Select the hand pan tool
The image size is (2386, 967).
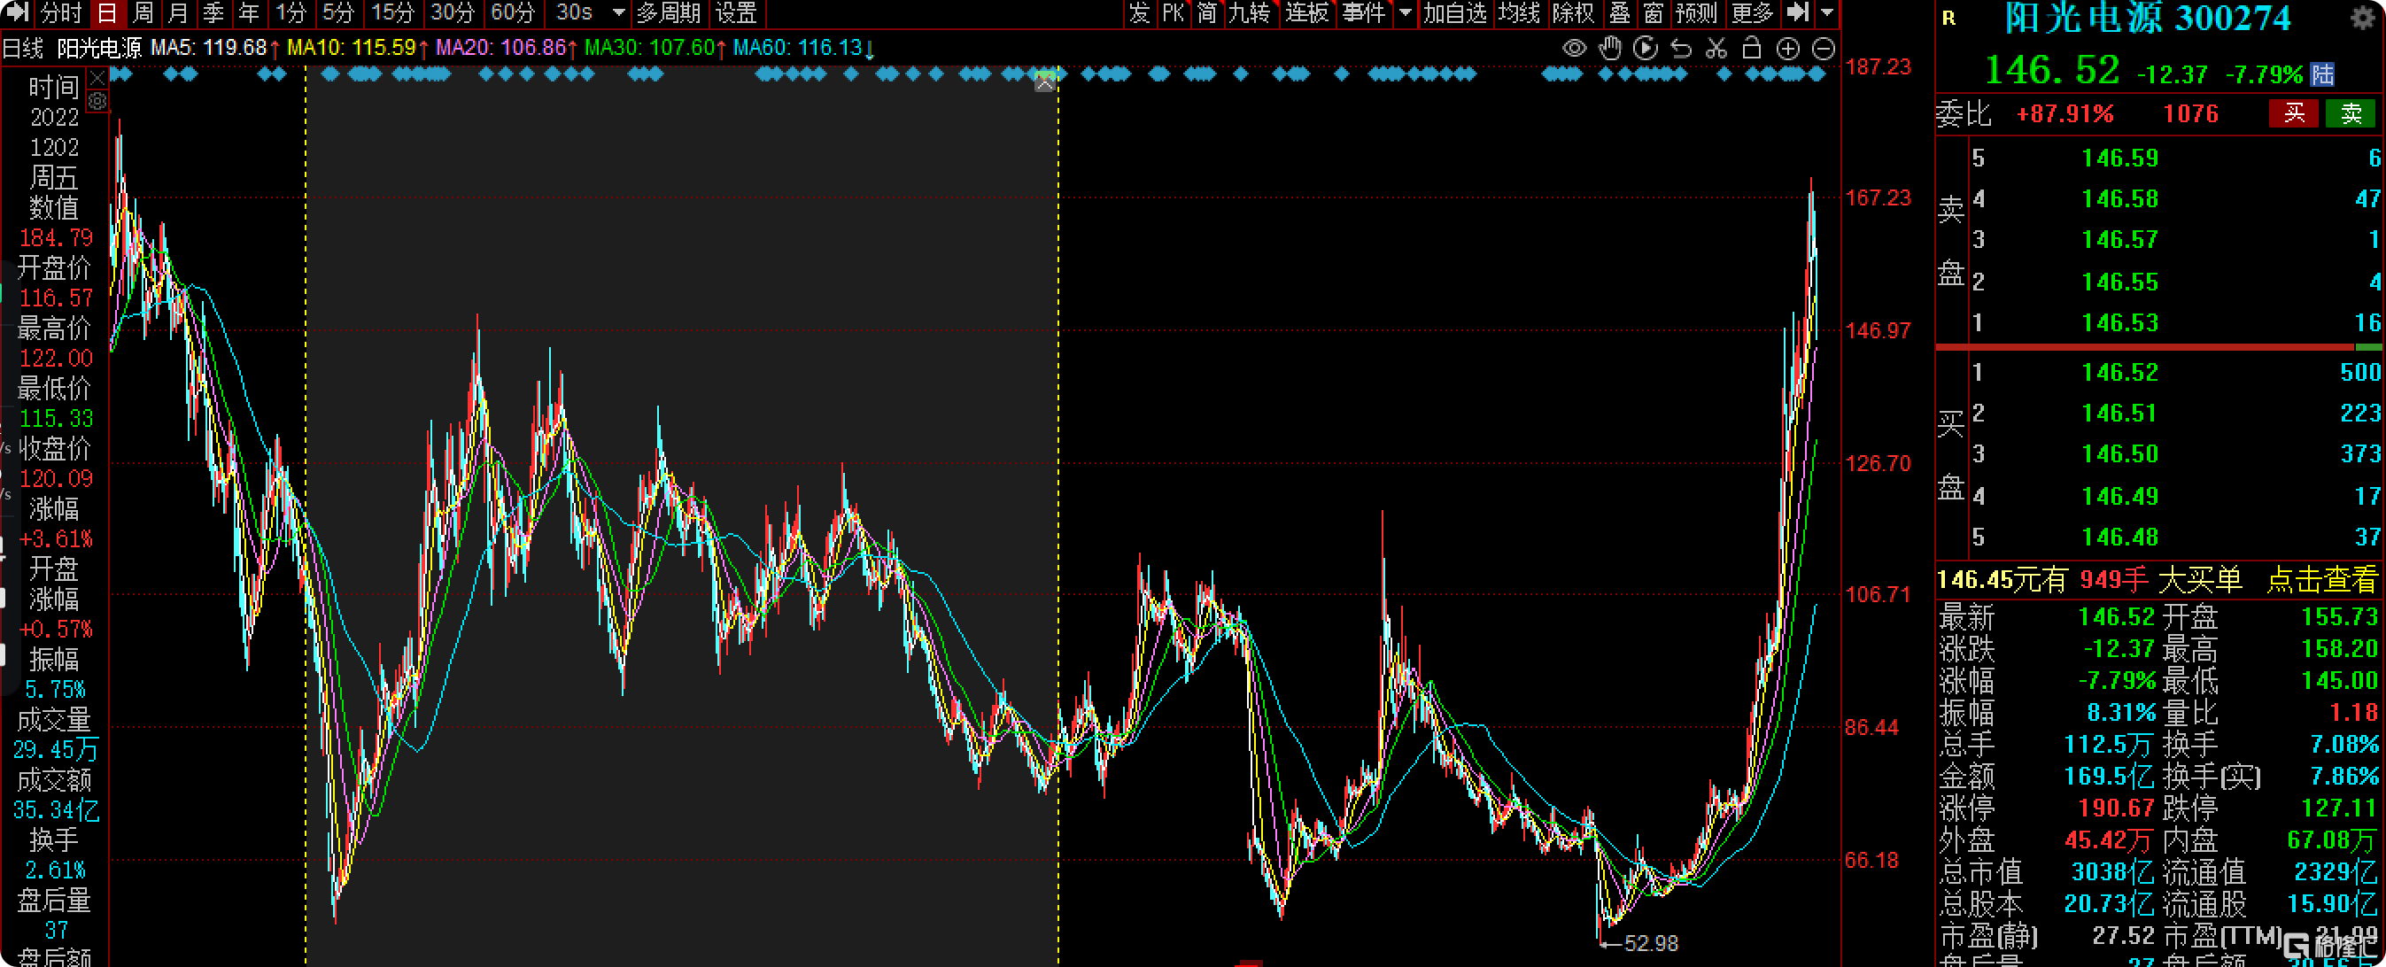(x=1611, y=48)
